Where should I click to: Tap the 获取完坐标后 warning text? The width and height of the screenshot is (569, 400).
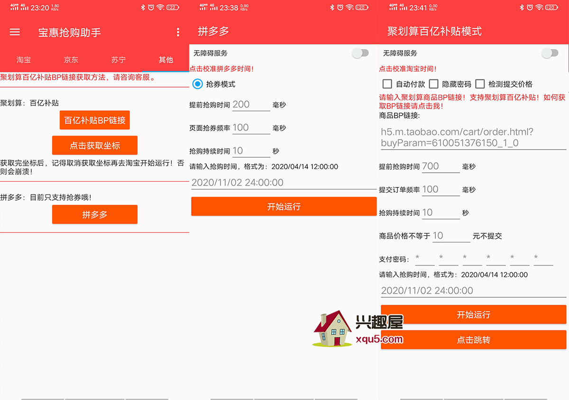pos(92,167)
